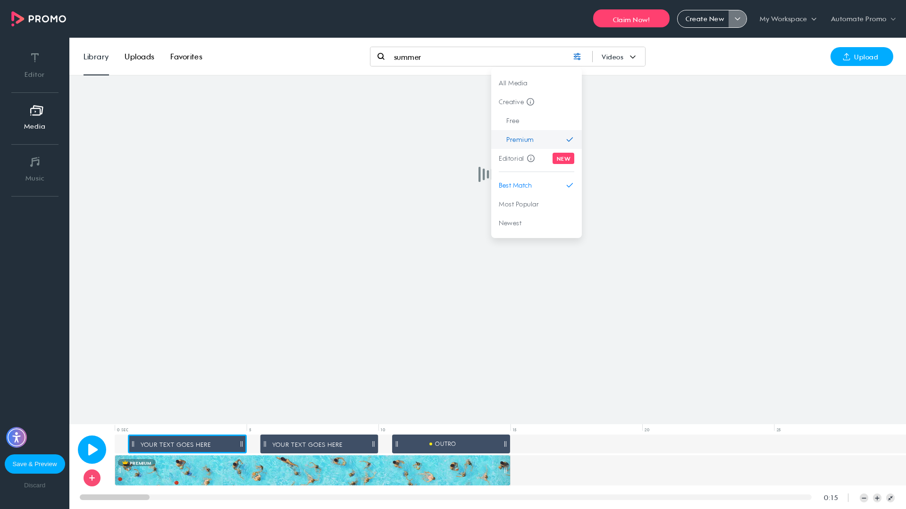
Task: Switch to the Uploads tab
Action: coord(139,57)
